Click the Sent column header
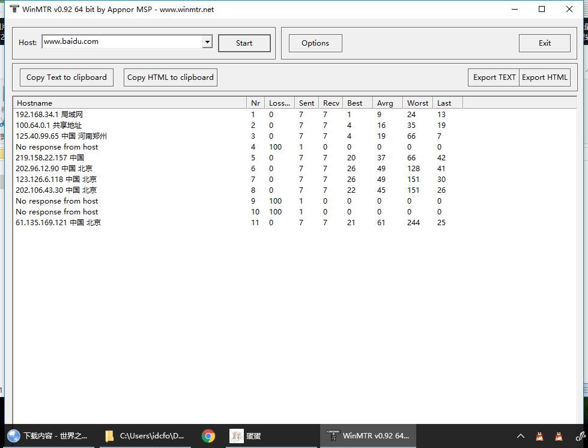Viewport: 588px width, 448px height. point(306,103)
